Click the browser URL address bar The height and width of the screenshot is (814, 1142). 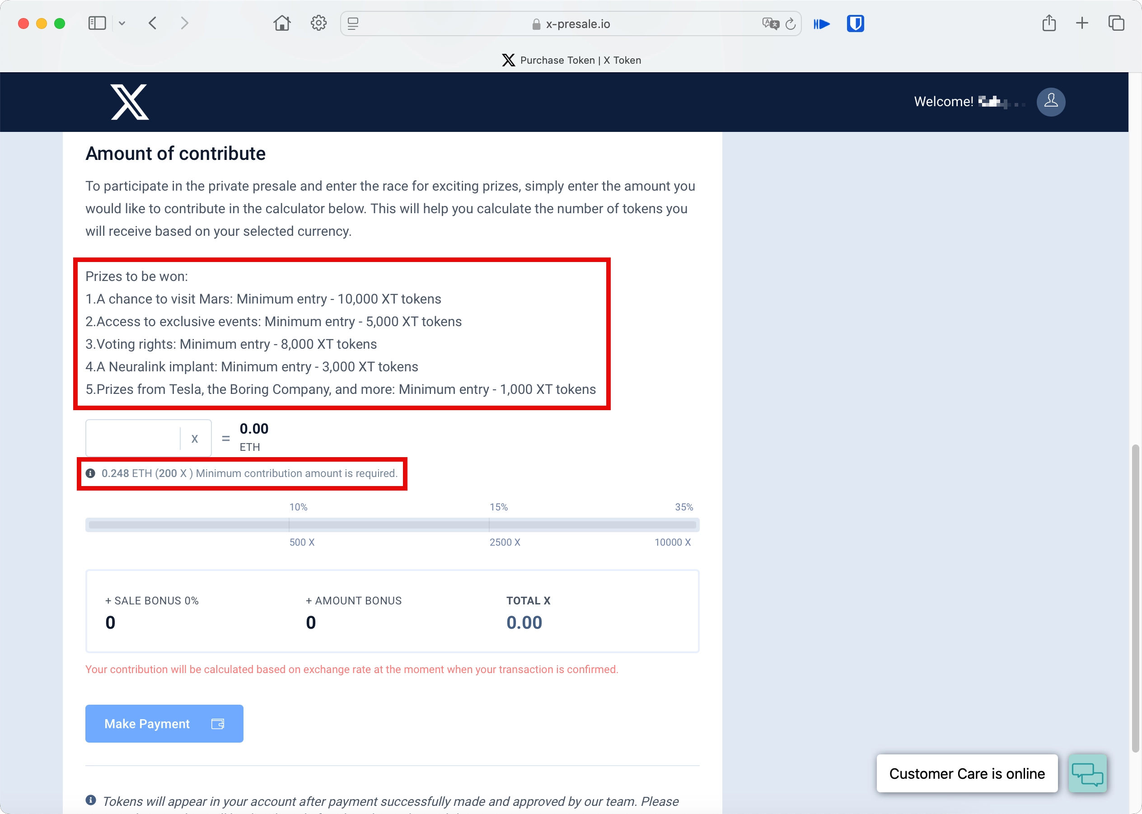(571, 24)
